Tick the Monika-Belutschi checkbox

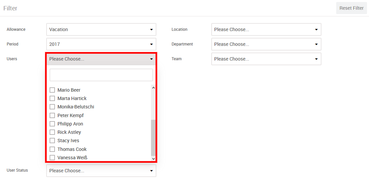[x=52, y=107]
